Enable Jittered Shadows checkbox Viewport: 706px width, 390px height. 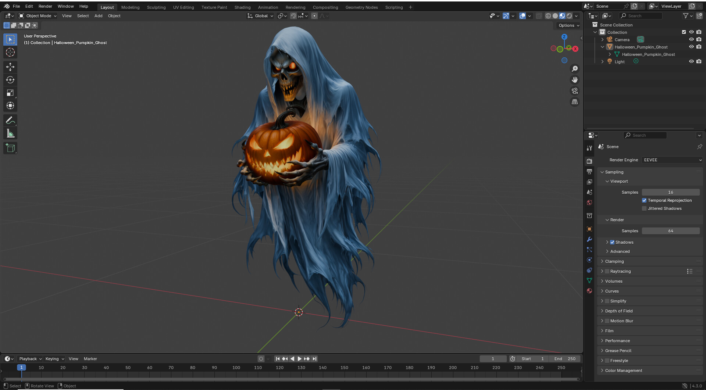coord(644,208)
